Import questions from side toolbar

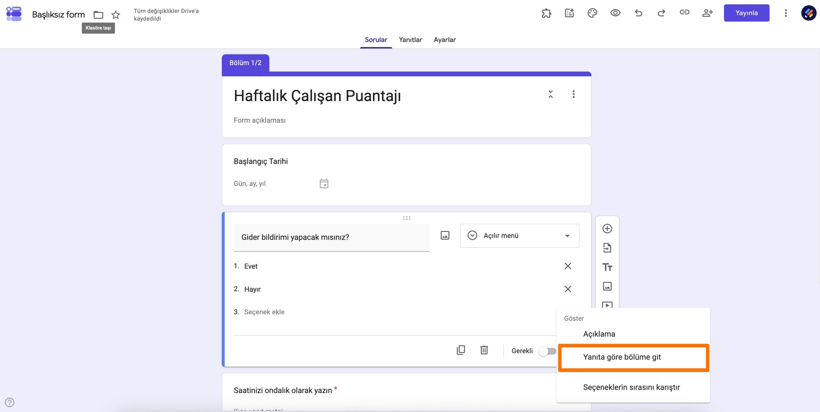pos(607,248)
